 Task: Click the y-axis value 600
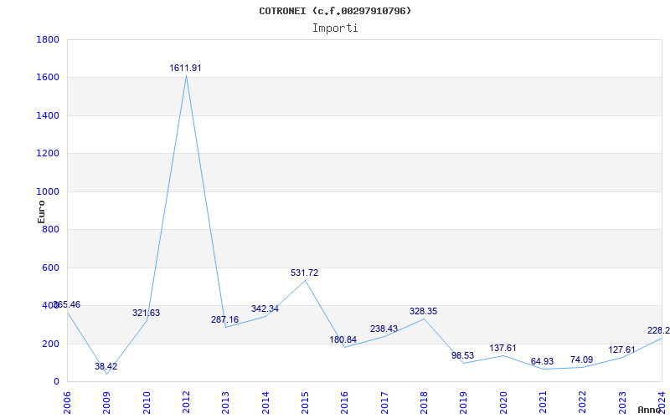50,268
